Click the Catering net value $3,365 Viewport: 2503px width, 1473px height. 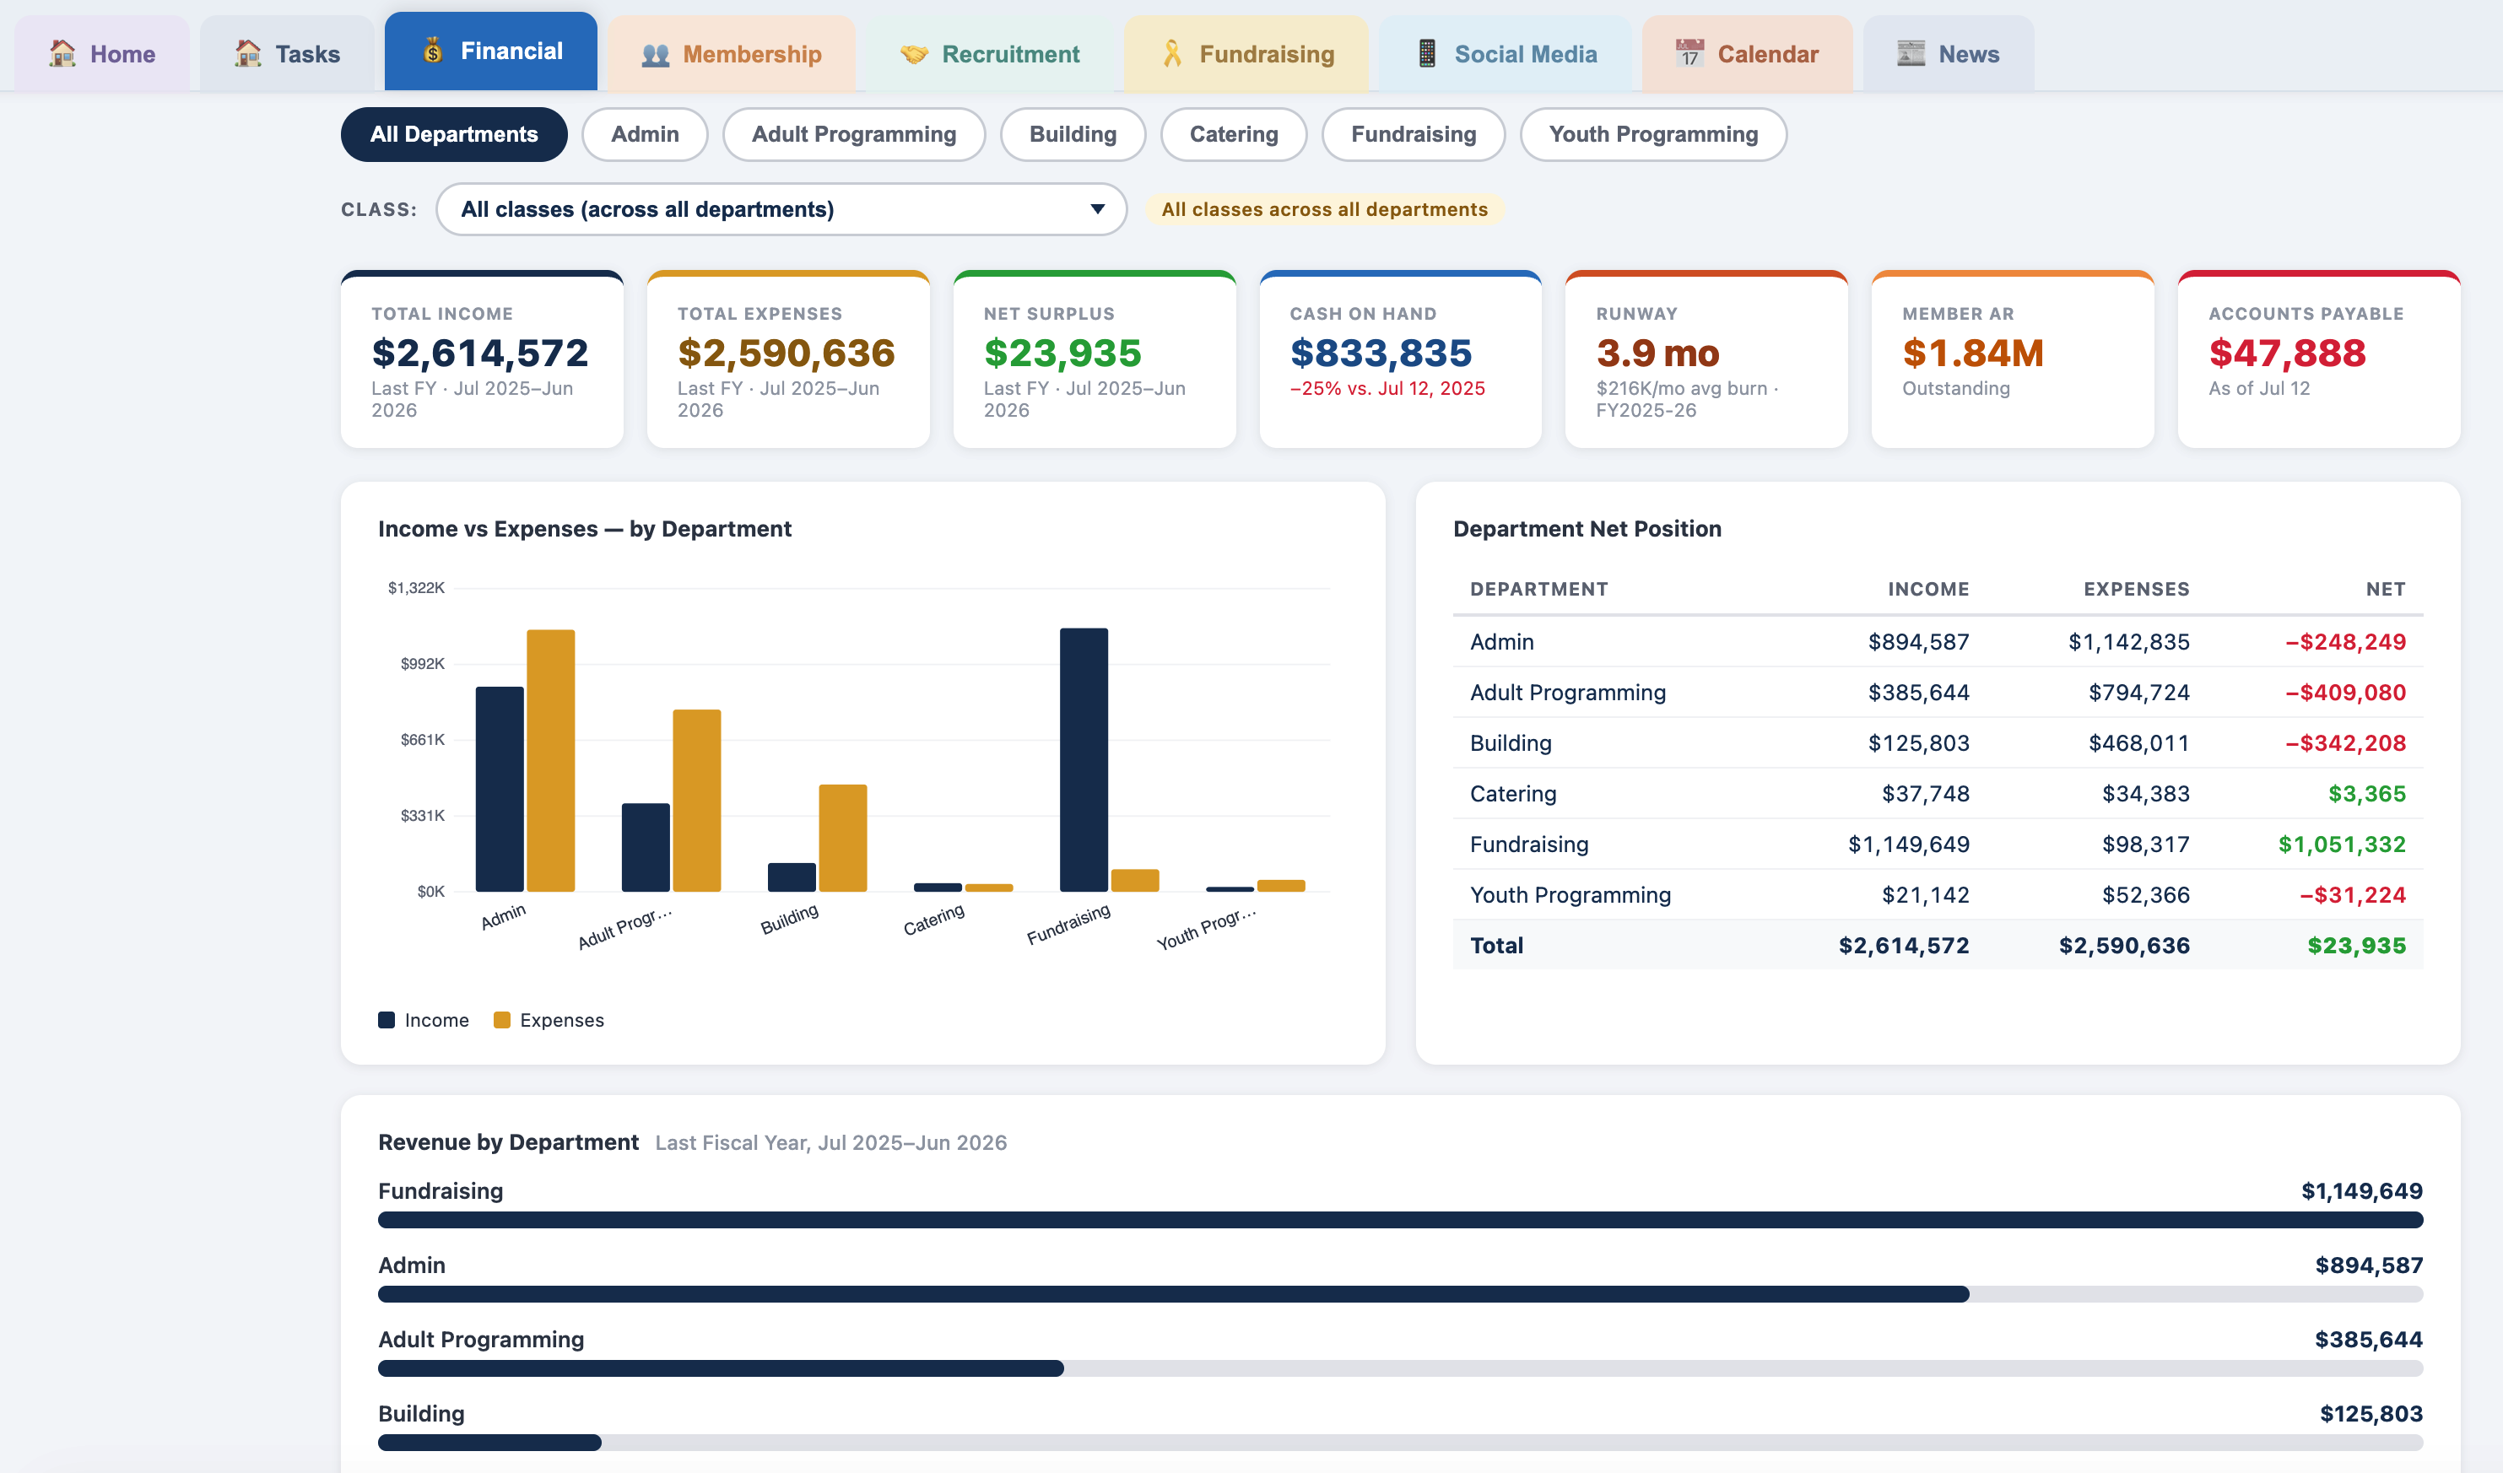click(2367, 794)
